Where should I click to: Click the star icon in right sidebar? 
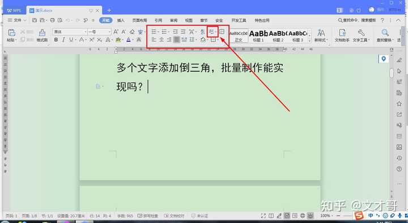click(399, 104)
